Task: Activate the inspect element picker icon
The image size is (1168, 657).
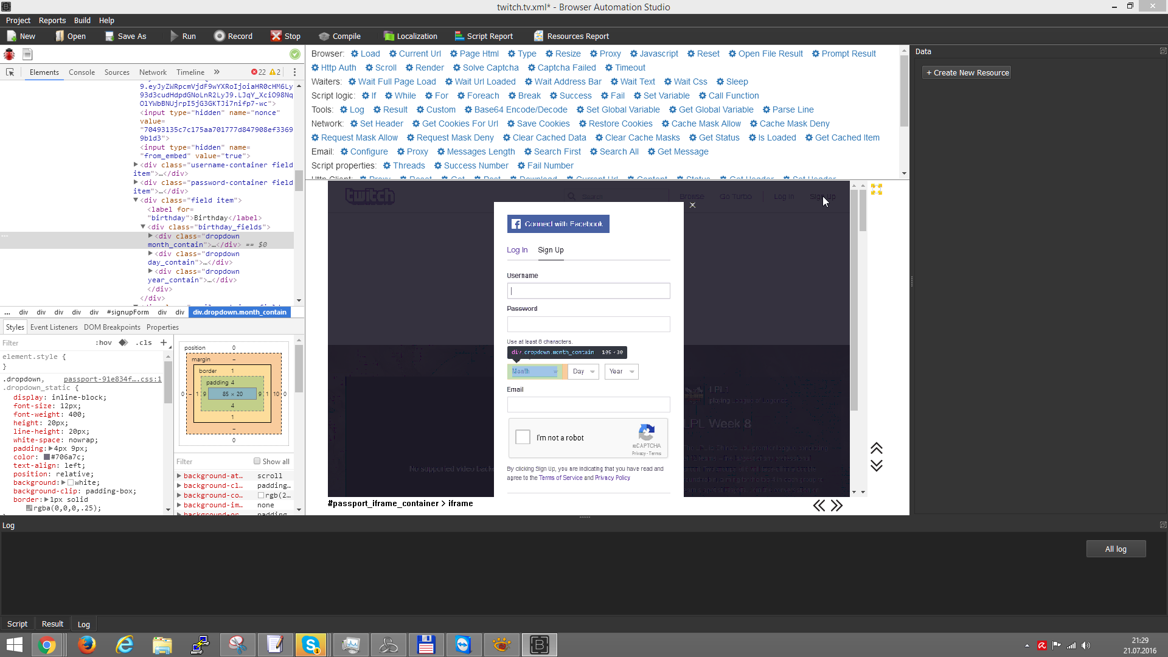Action: coord(10,72)
